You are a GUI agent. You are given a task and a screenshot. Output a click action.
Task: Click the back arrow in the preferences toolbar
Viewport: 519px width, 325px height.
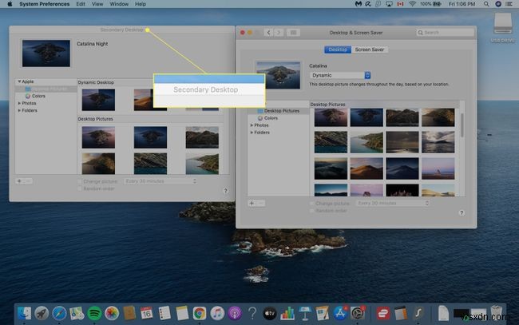pyautogui.click(x=268, y=33)
